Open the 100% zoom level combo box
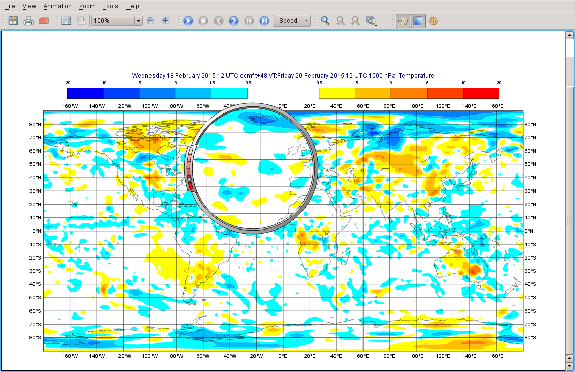575x372 pixels. (x=116, y=21)
